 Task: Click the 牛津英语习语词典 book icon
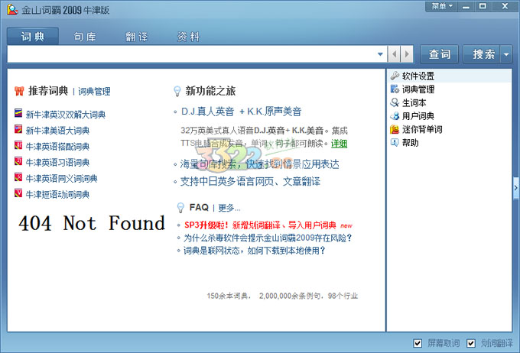coord(18,161)
